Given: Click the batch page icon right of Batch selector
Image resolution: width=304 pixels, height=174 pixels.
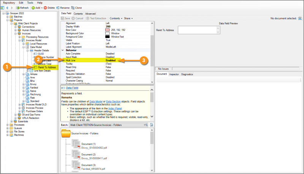Looking at the screenshot, I should tap(151, 125).
